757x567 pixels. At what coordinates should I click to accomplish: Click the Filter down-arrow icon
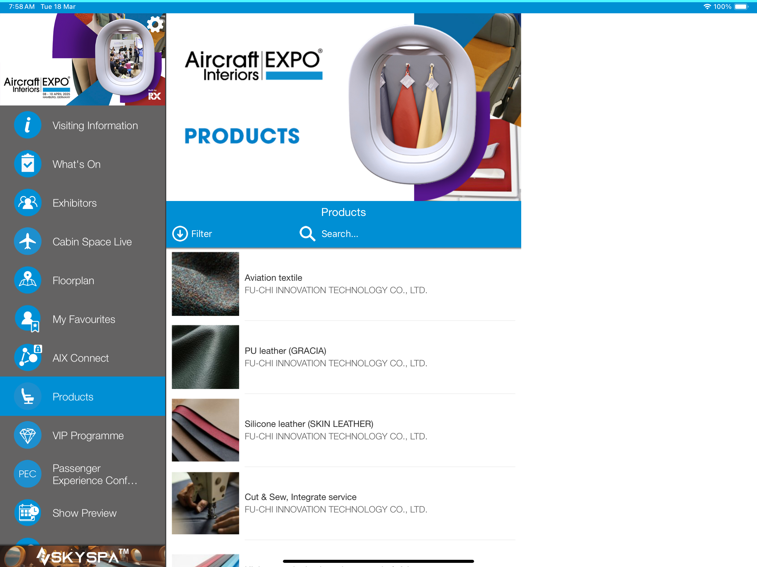(x=180, y=234)
